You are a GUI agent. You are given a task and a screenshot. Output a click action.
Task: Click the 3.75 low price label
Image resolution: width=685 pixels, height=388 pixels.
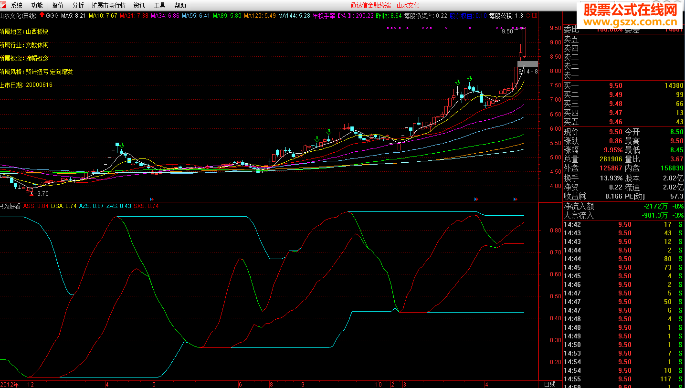click(43, 194)
